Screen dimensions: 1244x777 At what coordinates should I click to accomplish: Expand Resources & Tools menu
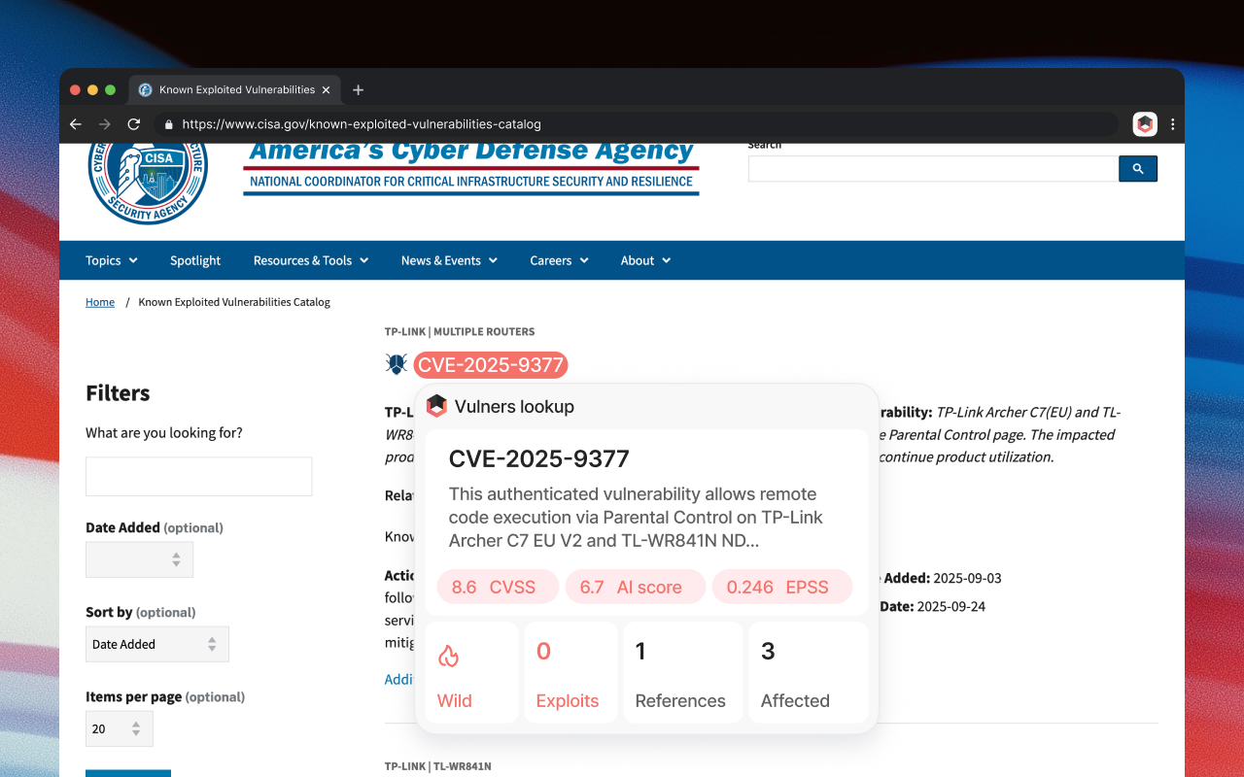[311, 260]
